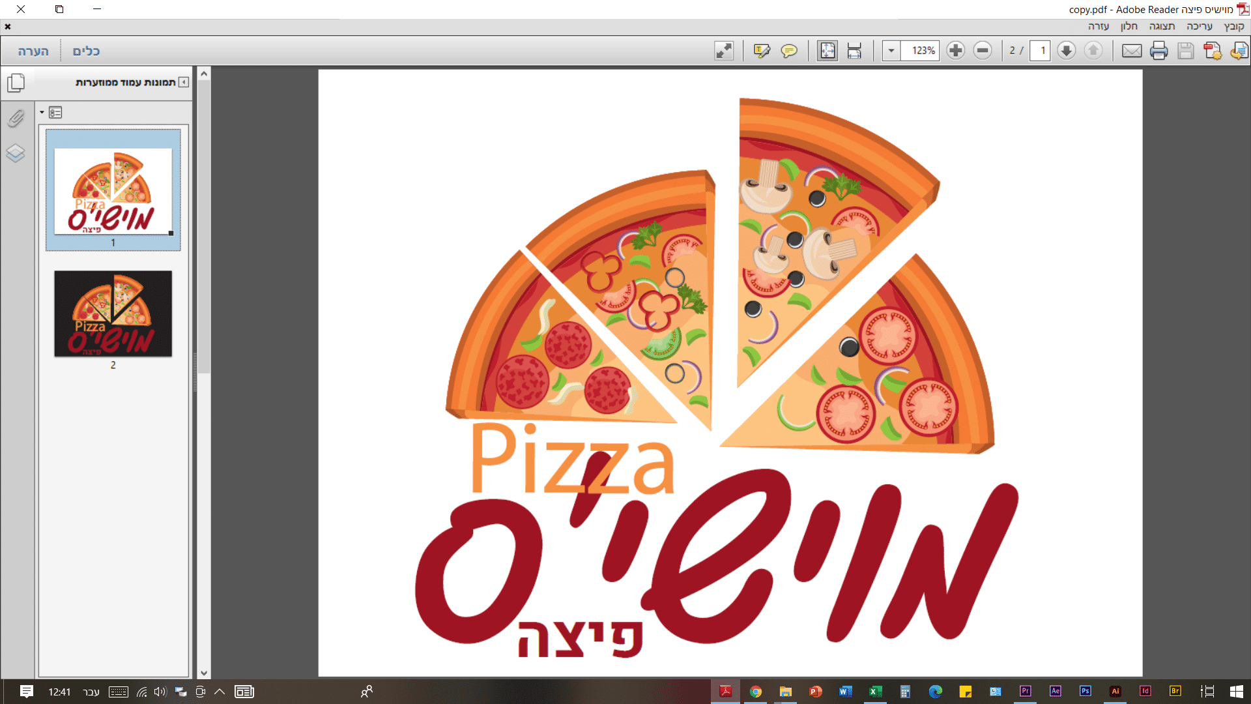Screen dimensions: 1251x704
Task: Select the highlight text tool
Action: click(x=762, y=51)
